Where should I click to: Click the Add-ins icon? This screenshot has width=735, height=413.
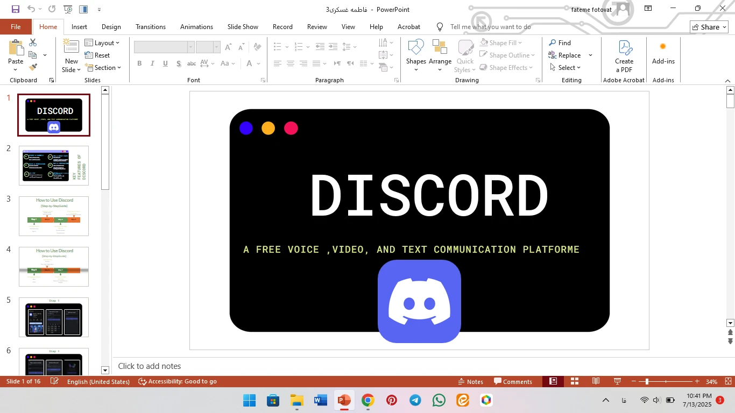(x=663, y=54)
